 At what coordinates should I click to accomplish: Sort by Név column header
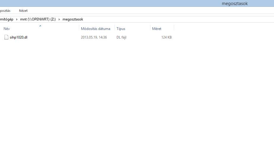7,29
